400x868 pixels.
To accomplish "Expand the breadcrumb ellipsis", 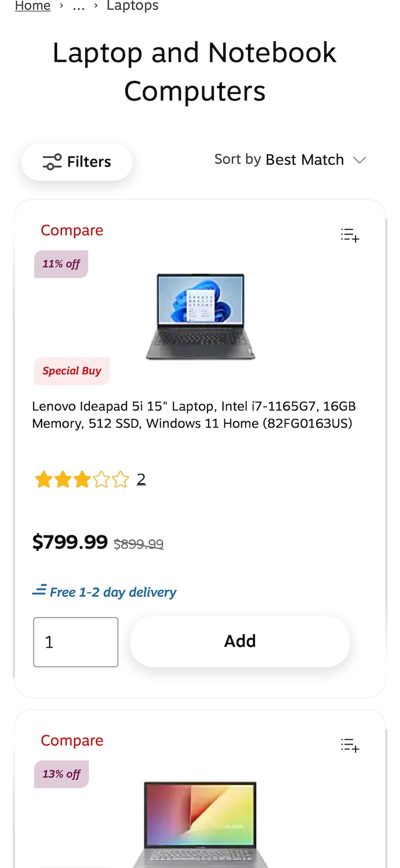I will (x=78, y=6).
